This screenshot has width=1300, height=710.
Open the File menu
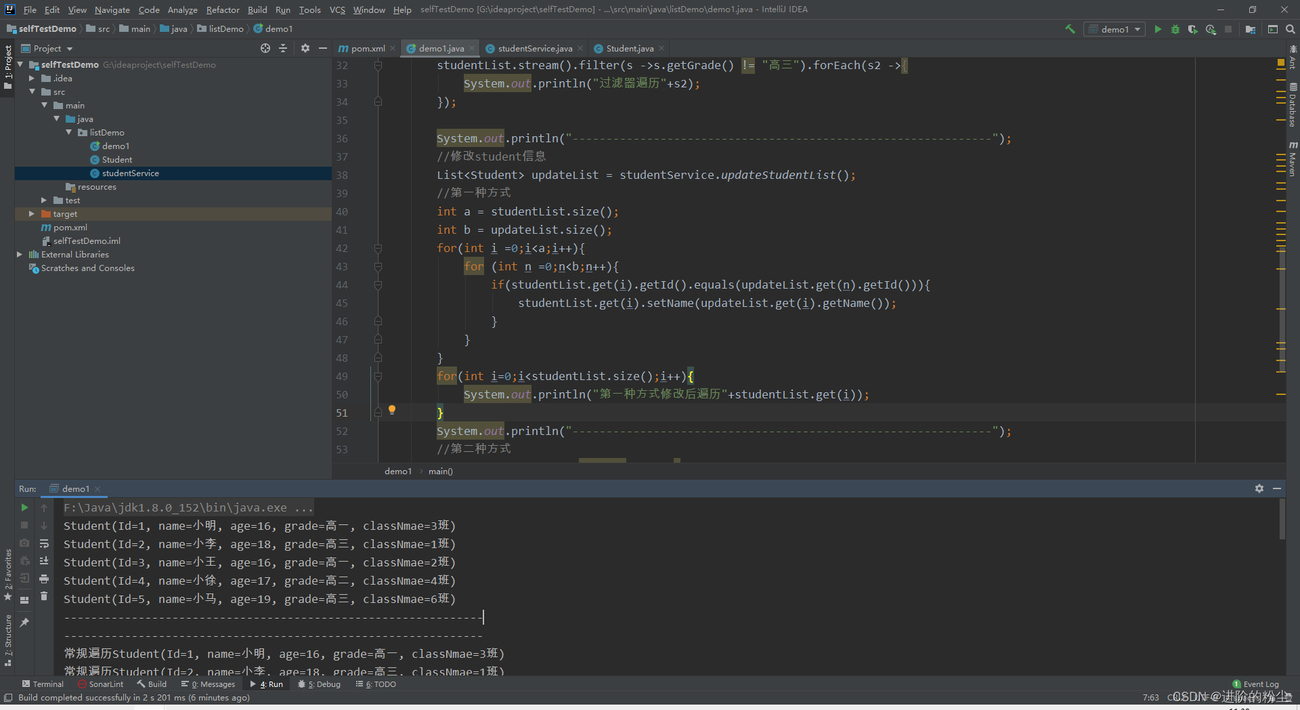point(30,9)
